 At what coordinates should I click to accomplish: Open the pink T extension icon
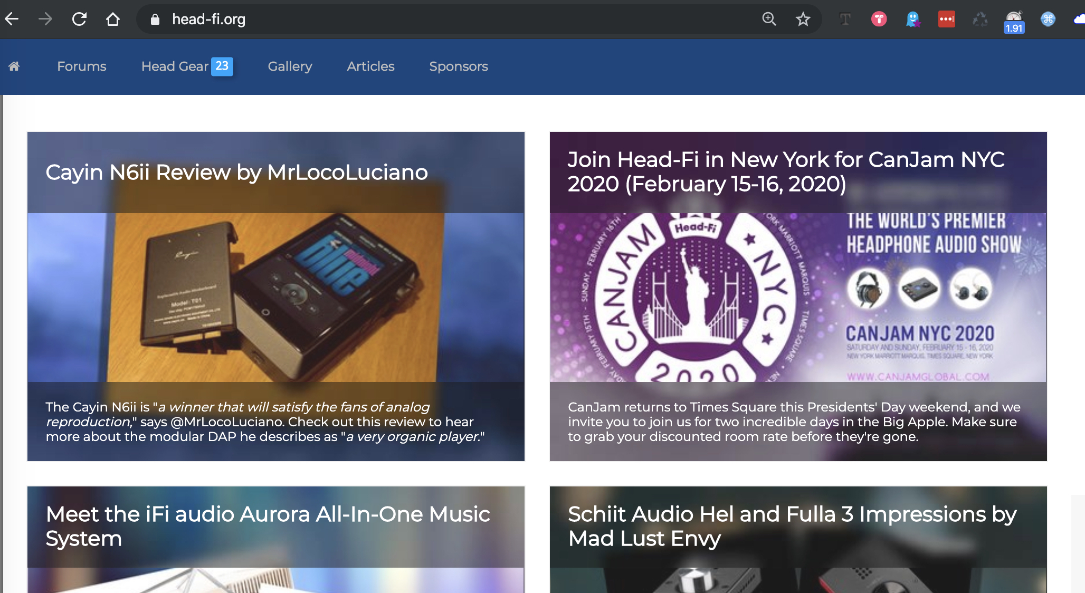pyautogui.click(x=879, y=20)
